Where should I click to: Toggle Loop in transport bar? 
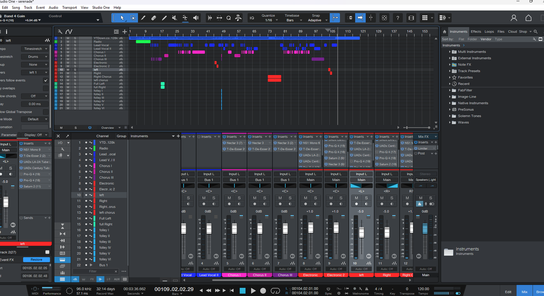click(275, 291)
